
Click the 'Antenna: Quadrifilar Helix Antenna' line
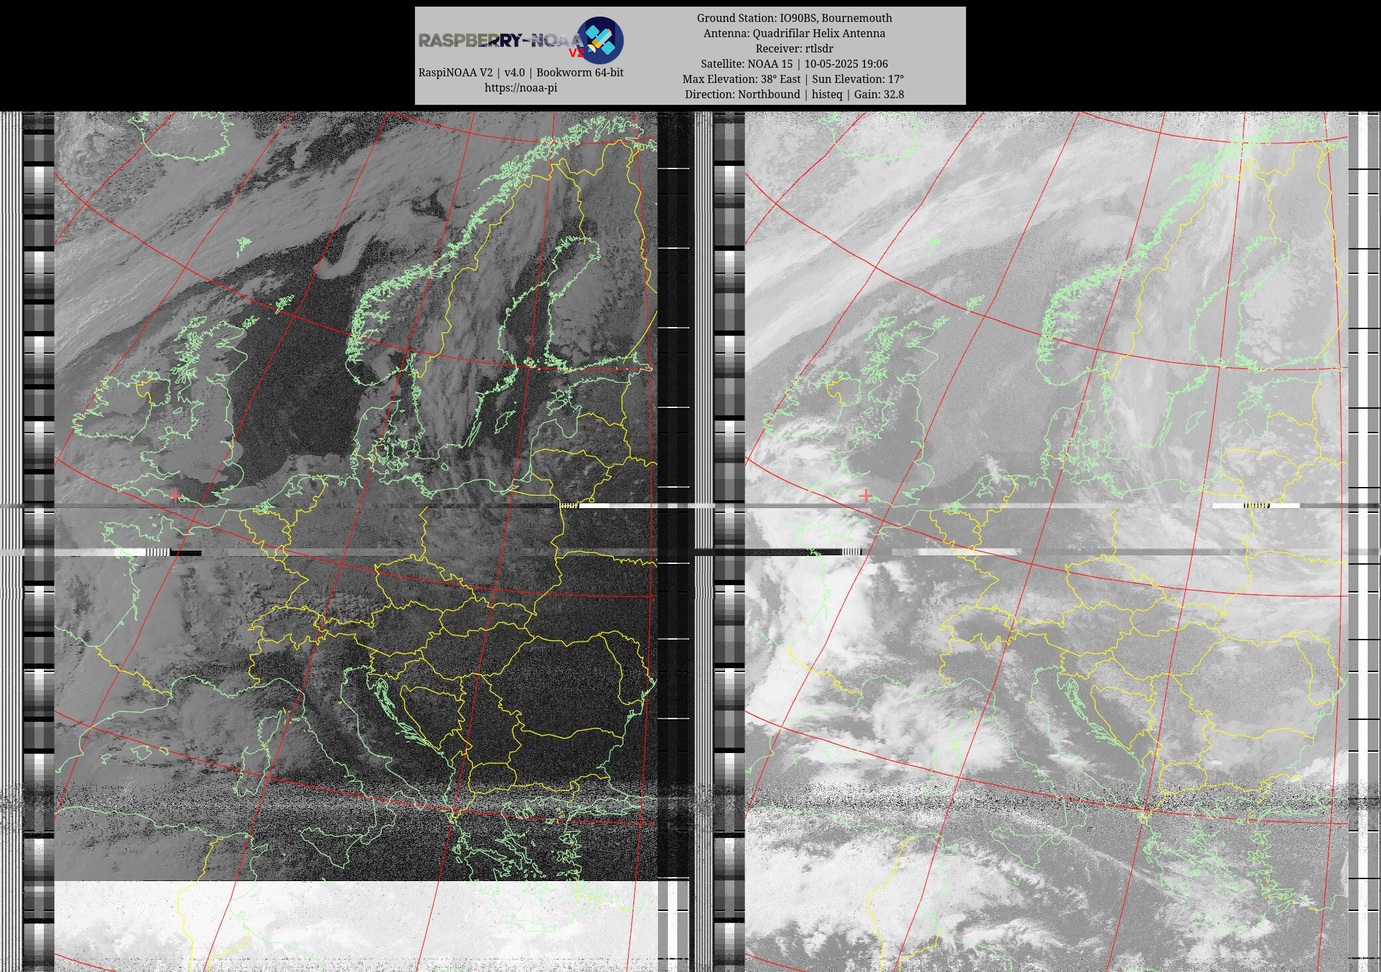pos(794,33)
